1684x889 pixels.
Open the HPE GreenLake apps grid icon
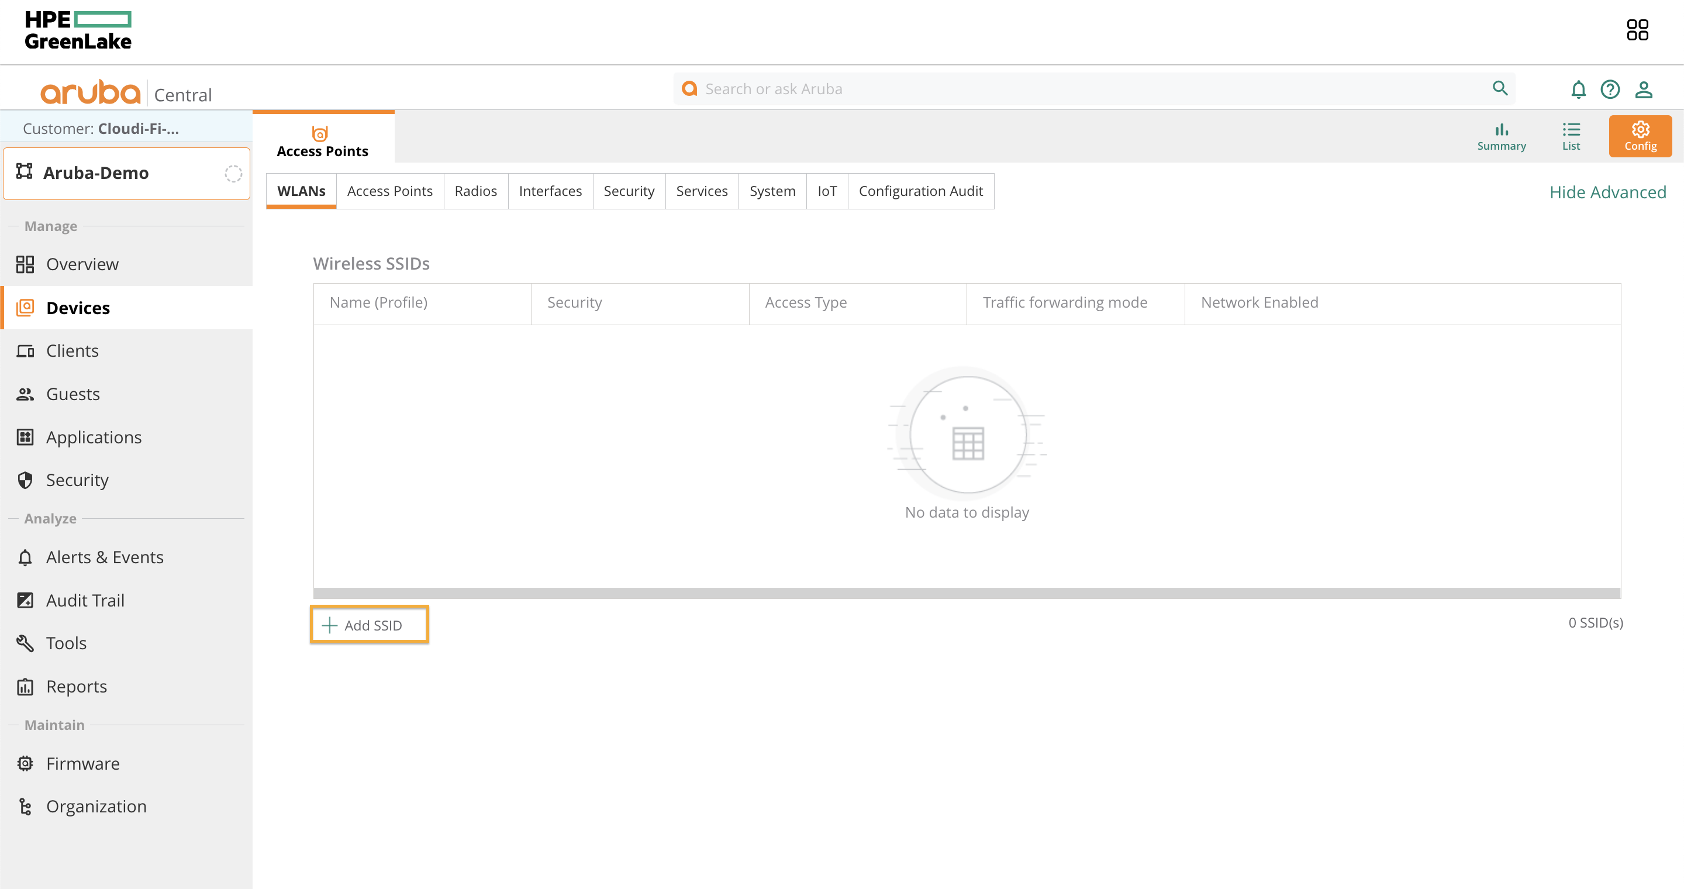click(x=1637, y=29)
